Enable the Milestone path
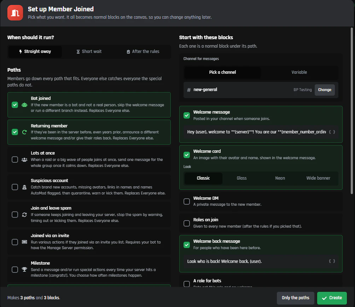This screenshot has width=355, height=307. pyautogui.click(x=15, y=270)
